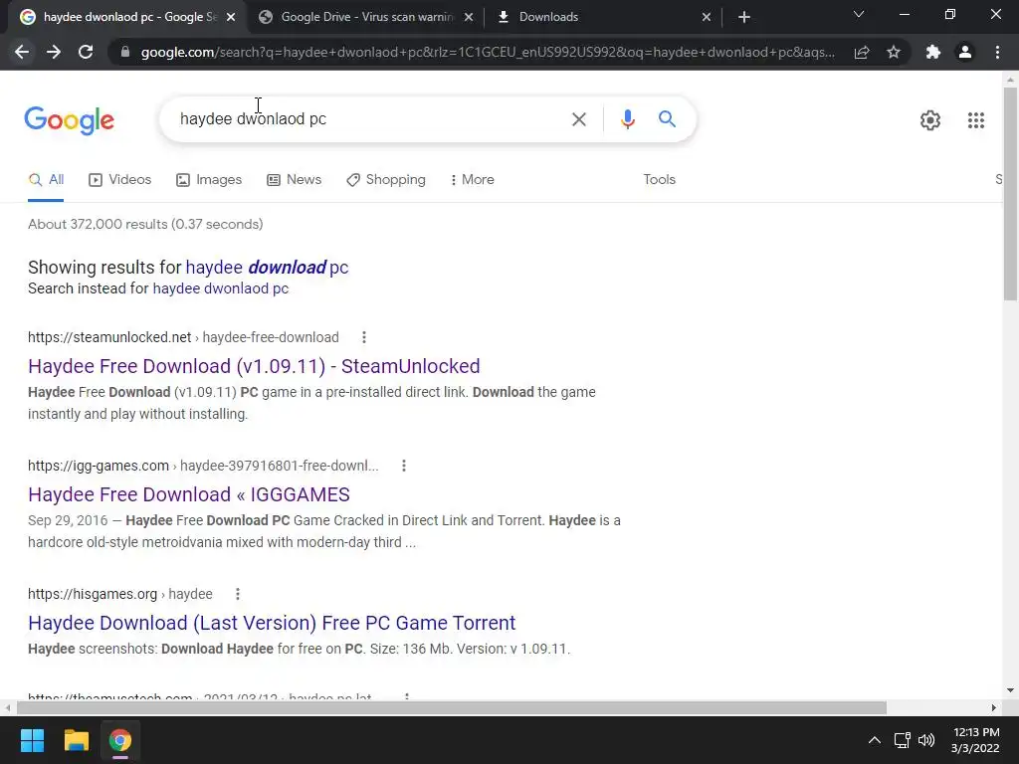Close the Downloads tab
Screen dimensions: 1019x764
click(707, 17)
